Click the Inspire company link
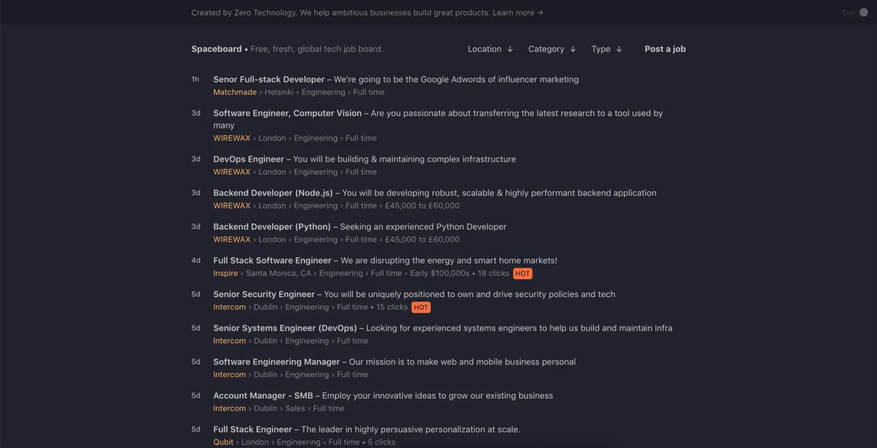The image size is (877, 448). tap(225, 273)
